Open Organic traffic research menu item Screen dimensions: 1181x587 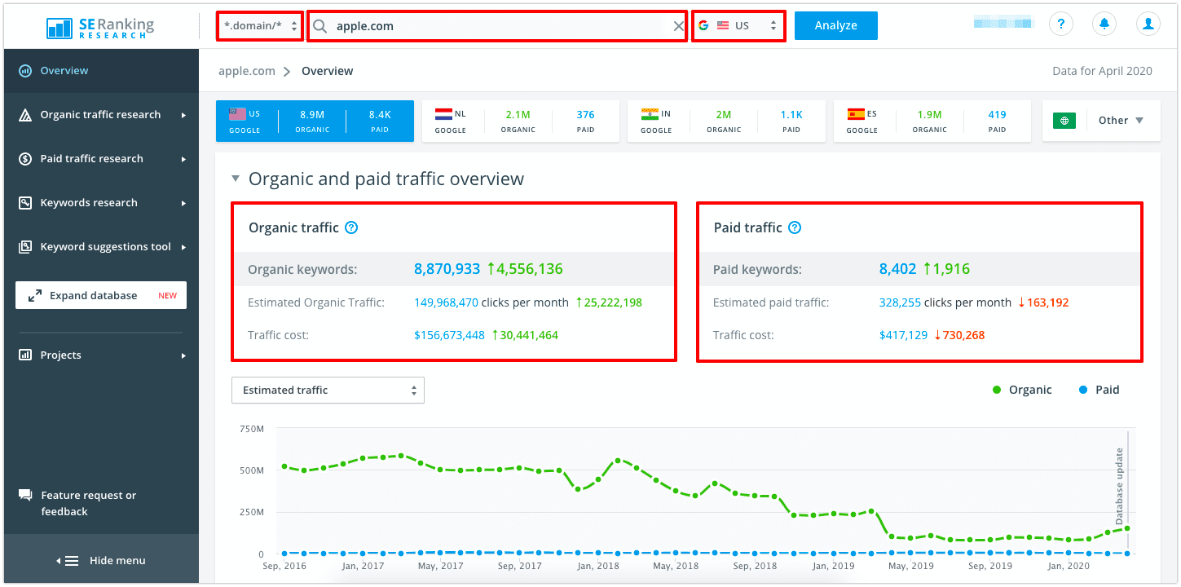point(101,115)
